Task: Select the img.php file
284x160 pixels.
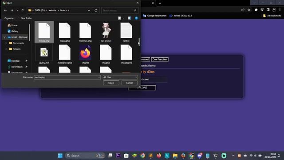Action: click(106, 54)
